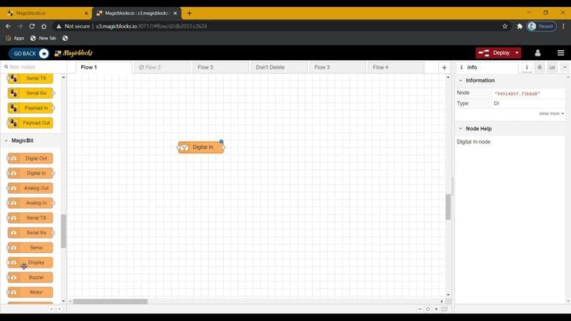Collapse the Node Help section
This screenshot has width=571, height=321.
point(461,128)
